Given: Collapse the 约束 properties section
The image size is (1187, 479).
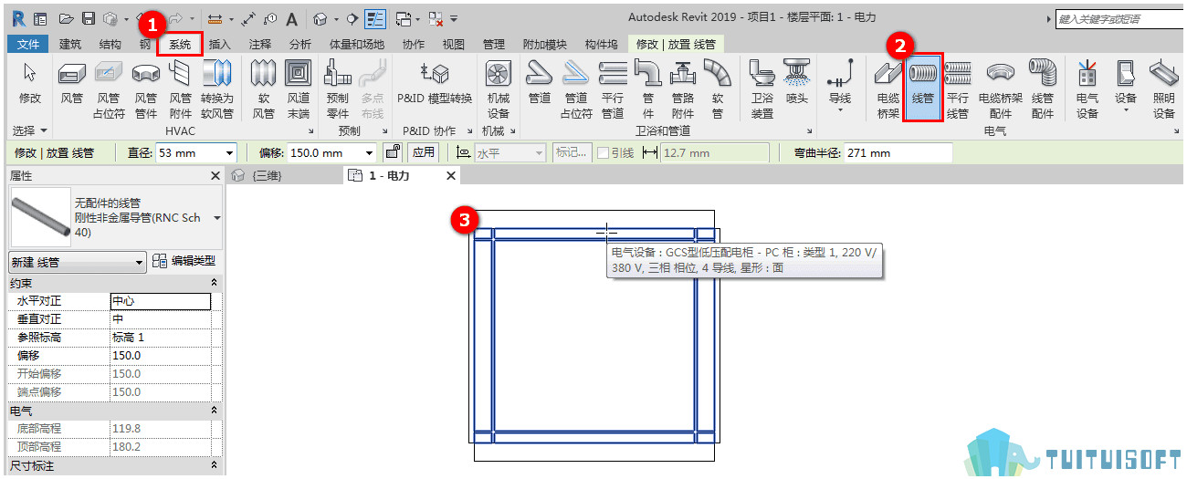Looking at the screenshot, I should [x=215, y=283].
